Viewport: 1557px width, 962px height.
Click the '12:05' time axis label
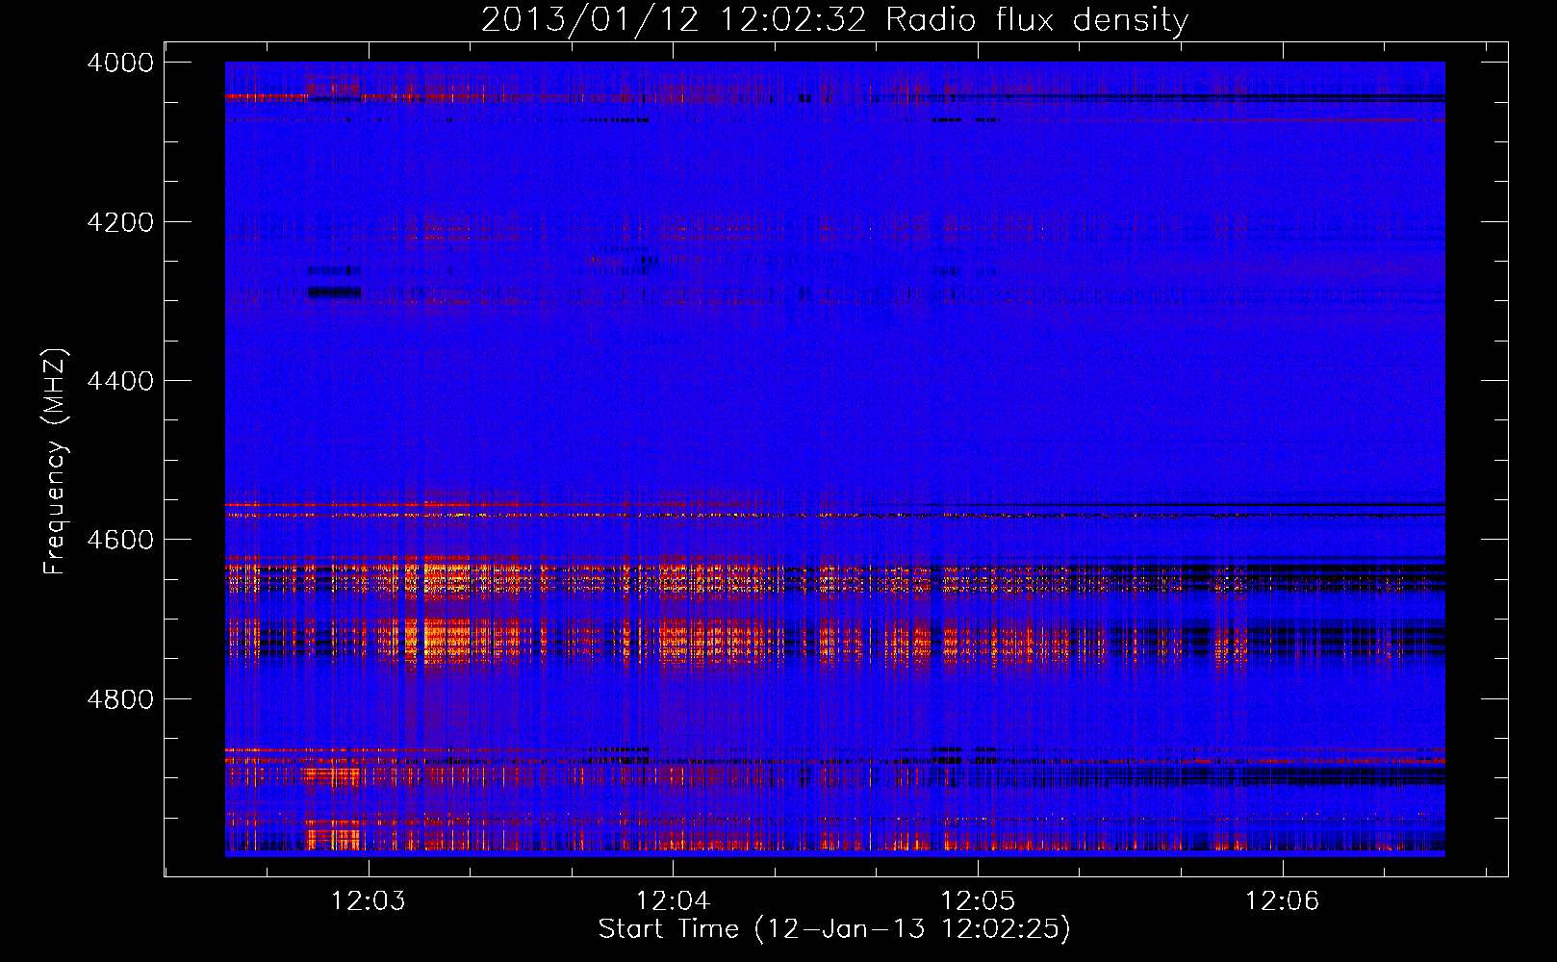(x=977, y=901)
